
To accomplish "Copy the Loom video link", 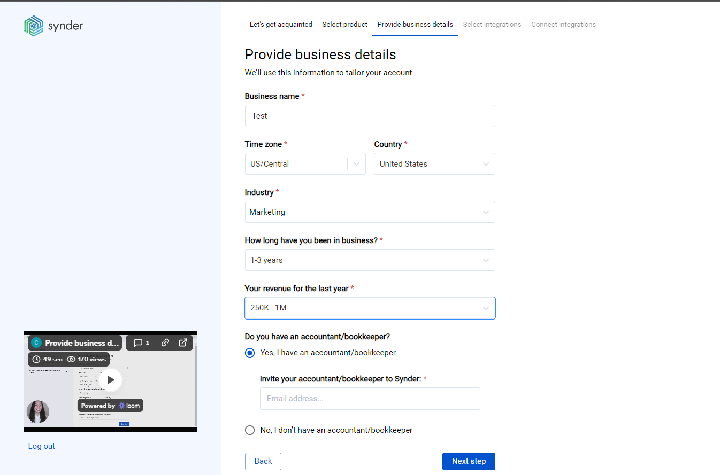I will click(x=165, y=342).
